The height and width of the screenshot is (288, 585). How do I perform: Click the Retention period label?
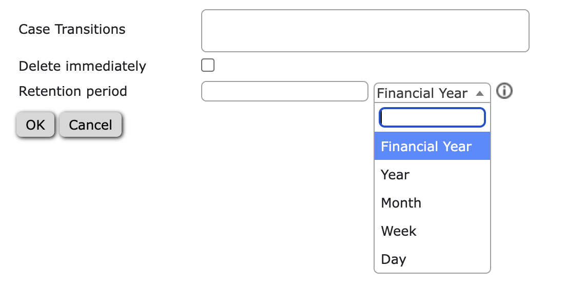(x=73, y=91)
